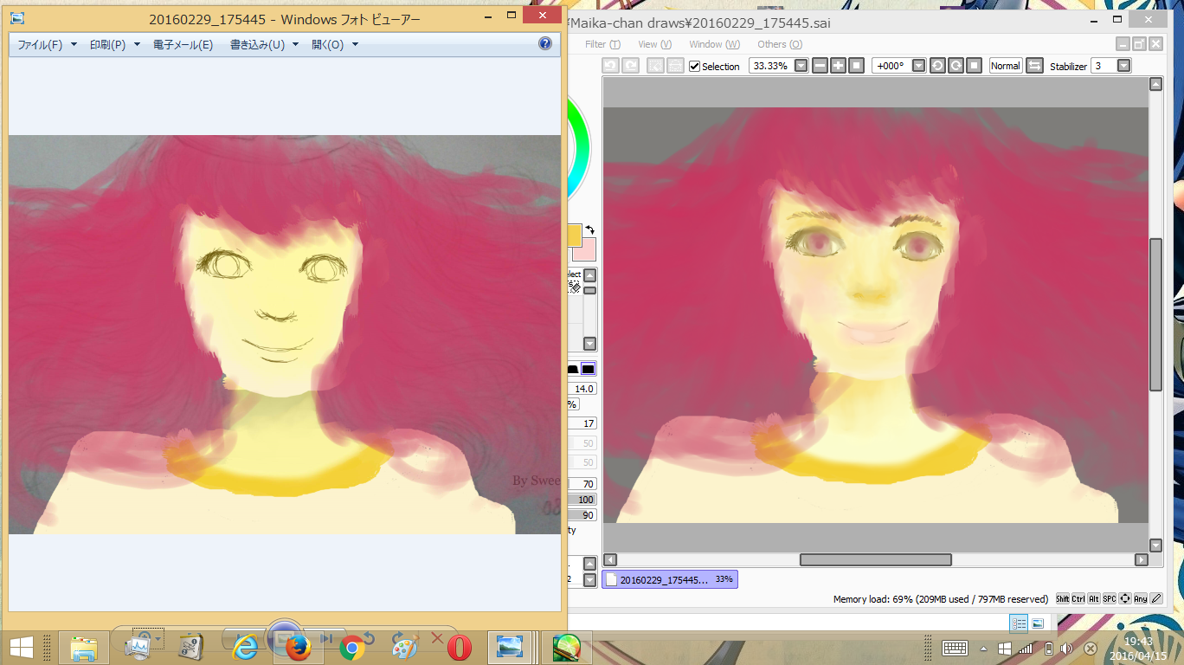Reset canvas rotation with square button
Viewport: 1184px width, 665px height.
click(974, 66)
